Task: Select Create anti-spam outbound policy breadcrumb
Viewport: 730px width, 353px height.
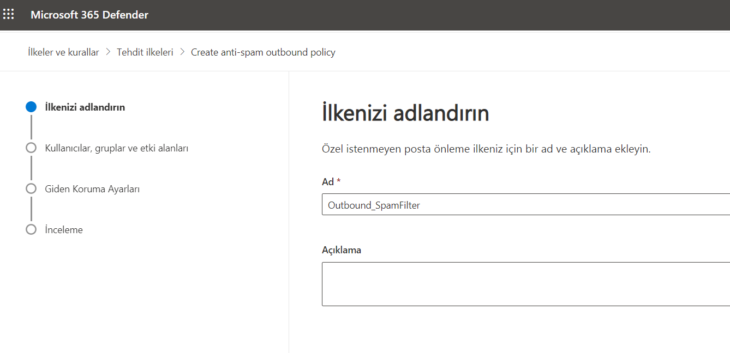Action: [x=263, y=52]
